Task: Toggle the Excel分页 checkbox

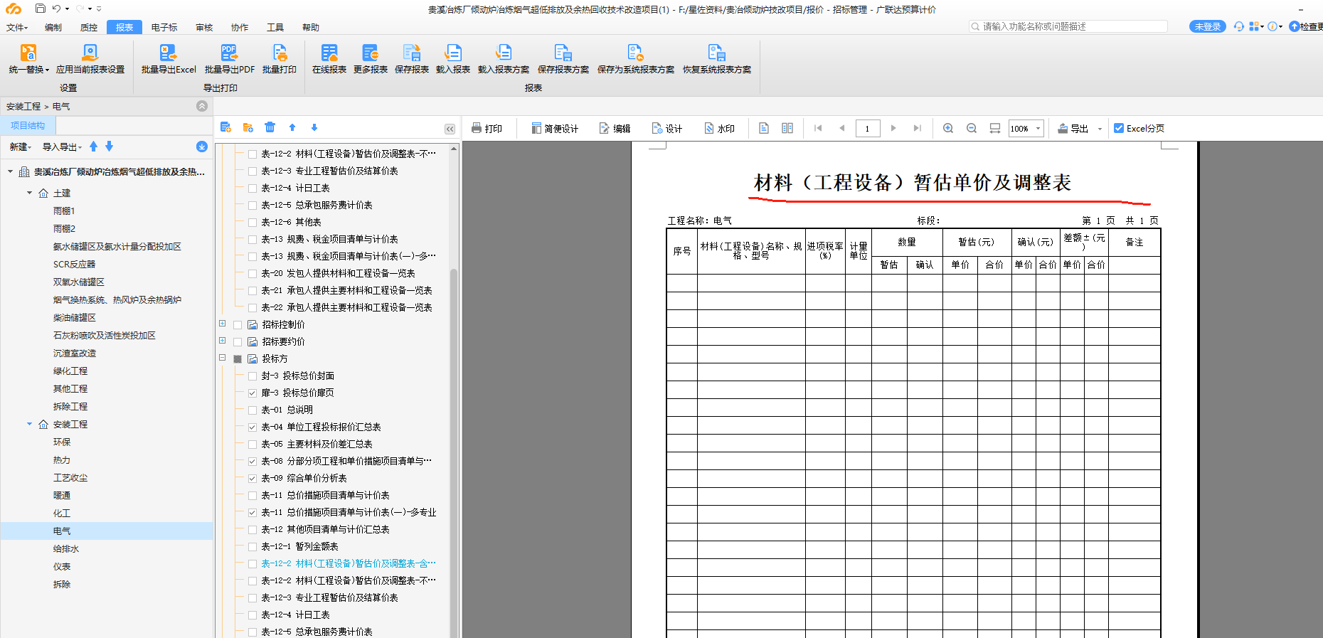Action: point(1119,128)
